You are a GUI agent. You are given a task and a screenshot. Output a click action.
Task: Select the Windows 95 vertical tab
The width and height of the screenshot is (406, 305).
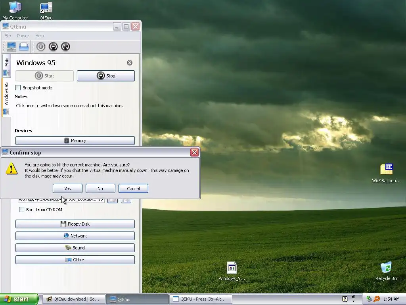click(6, 97)
